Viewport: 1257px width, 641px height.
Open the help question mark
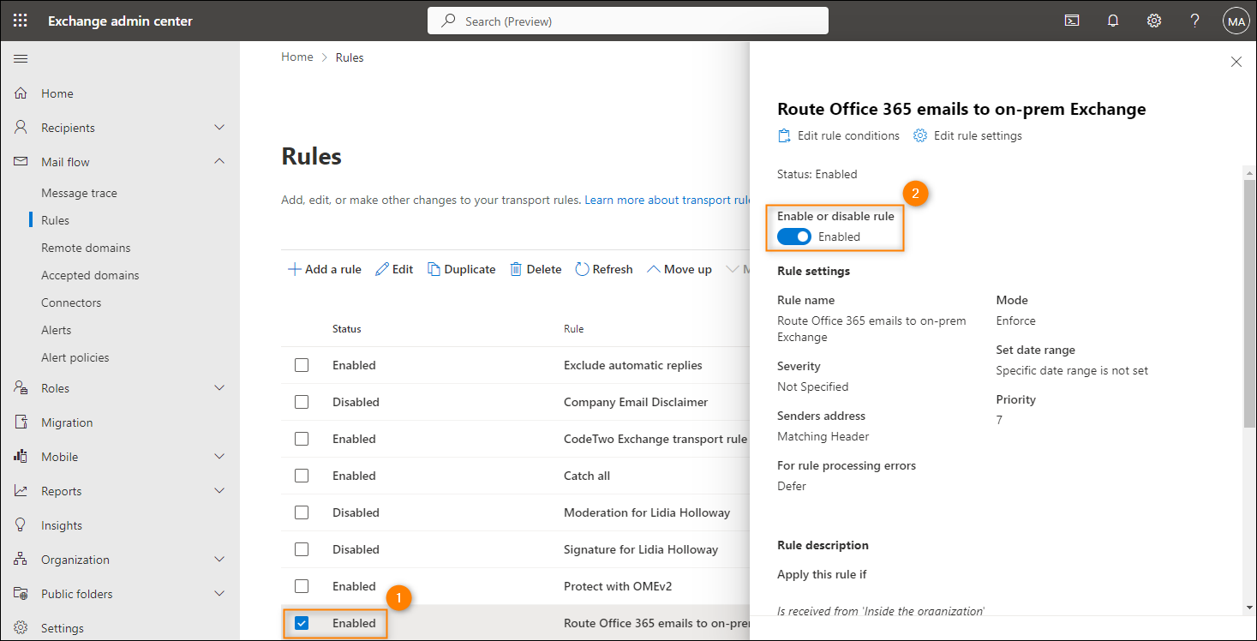coord(1195,21)
